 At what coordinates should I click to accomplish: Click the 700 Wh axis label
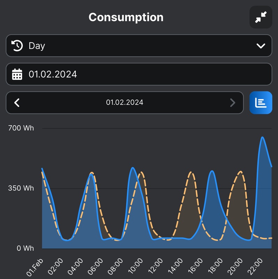click(x=21, y=128)
